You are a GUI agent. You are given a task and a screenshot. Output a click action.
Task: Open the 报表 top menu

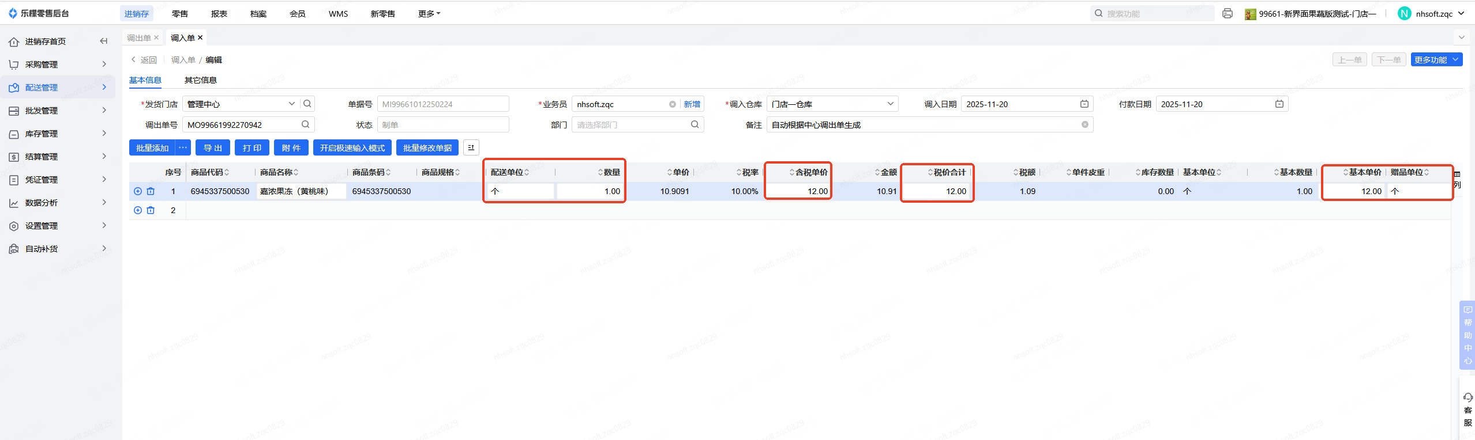tap(219, 13)
